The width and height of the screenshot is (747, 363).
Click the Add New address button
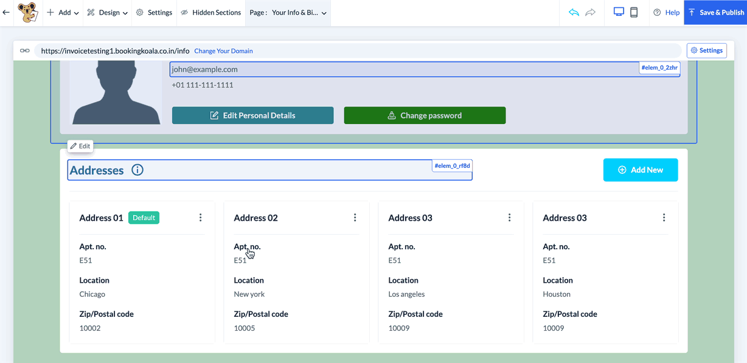(x=640, y=170)
